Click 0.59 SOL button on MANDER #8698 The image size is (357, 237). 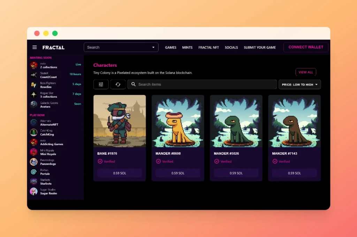[x=178, y=173]
